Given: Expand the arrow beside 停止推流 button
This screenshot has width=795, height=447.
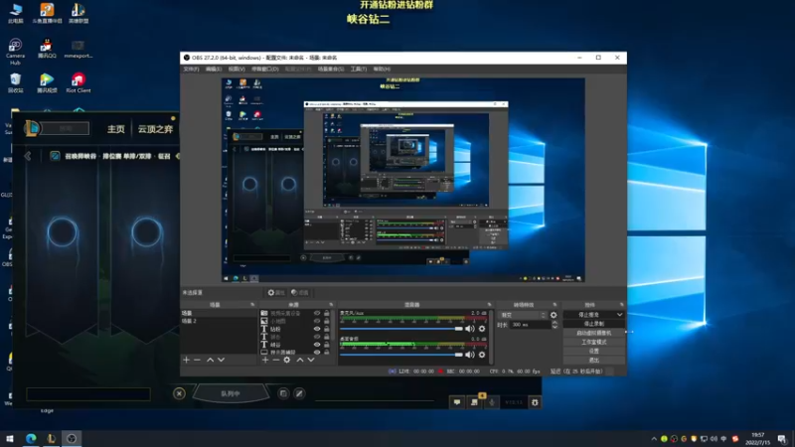Looking at the screenshot, I should click(619, 315).
